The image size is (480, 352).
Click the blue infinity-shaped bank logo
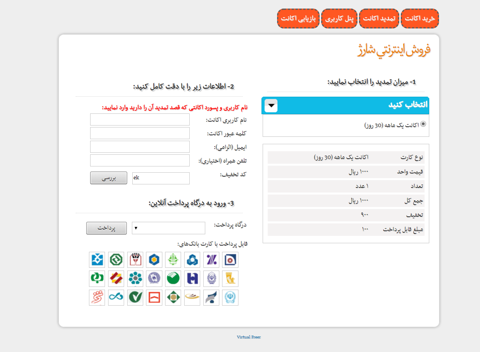116,298
